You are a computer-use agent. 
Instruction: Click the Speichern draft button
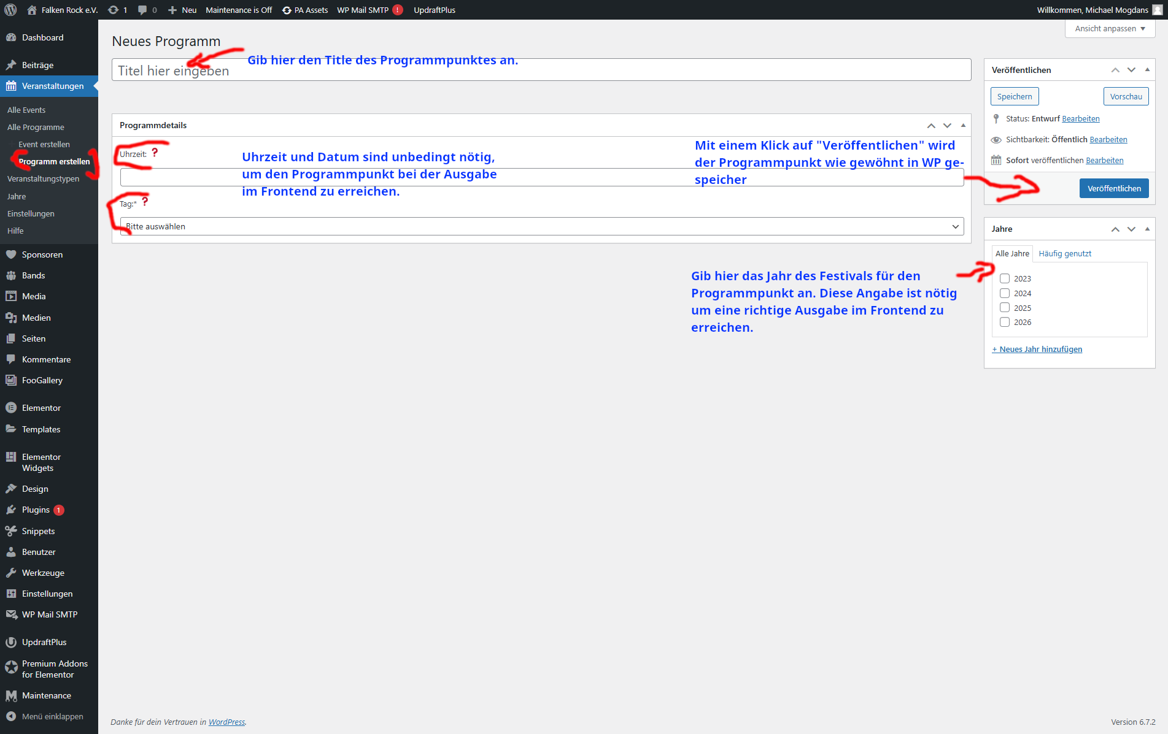(1015, 96)
